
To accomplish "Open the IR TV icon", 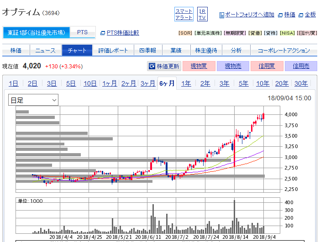I will tap(203, 14).
